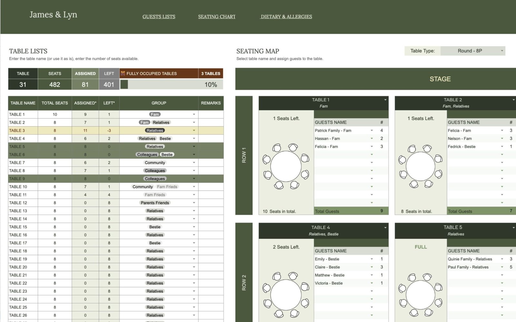
Task: Open the Dietary & Allergies link
Action: pos(286,17)
